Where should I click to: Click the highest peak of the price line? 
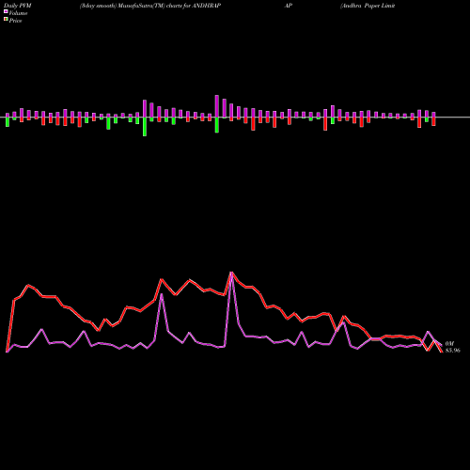point(231,273)
